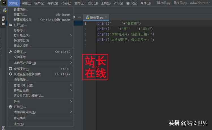
Task: Open the 视图 menu
Action: click(x=39, y=3)
